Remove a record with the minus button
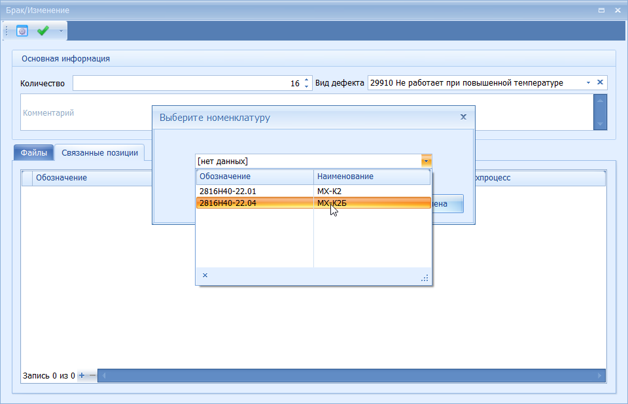The image size is (628, 404). pyautogui.click(x=92, y=376)
